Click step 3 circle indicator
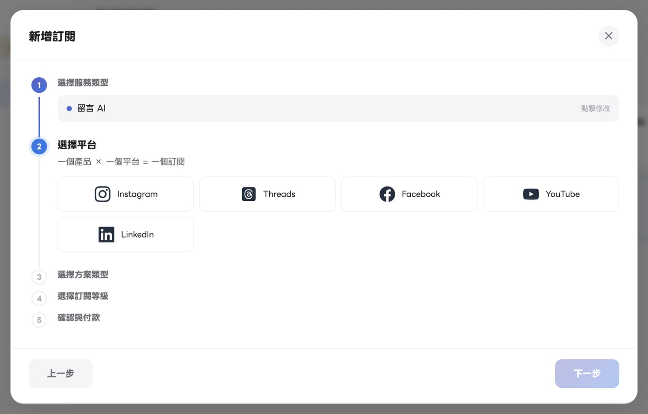 [39, 277]
